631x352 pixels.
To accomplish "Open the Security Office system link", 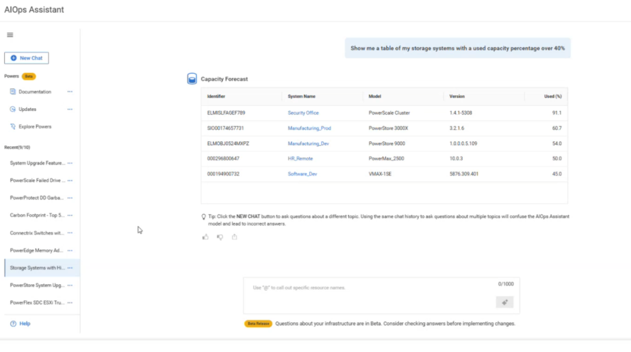I will tap(303, 113).
